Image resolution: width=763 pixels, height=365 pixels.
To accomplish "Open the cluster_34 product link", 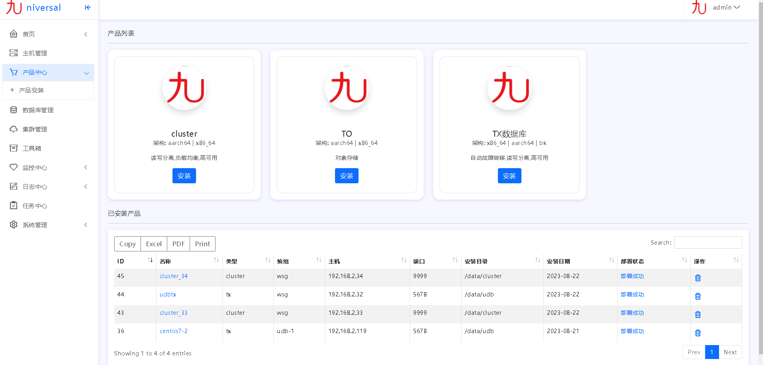I will click(173, 276).
